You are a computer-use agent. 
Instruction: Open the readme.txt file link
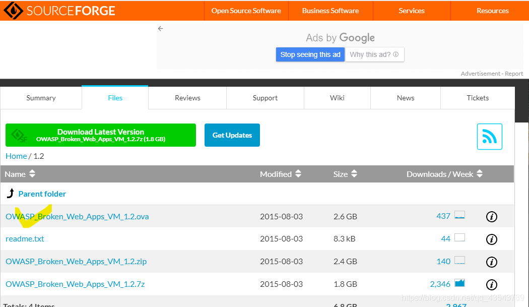tap(25, 239)
